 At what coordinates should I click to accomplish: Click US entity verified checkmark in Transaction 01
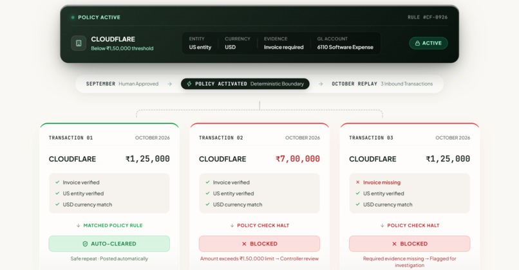point(57,194)
